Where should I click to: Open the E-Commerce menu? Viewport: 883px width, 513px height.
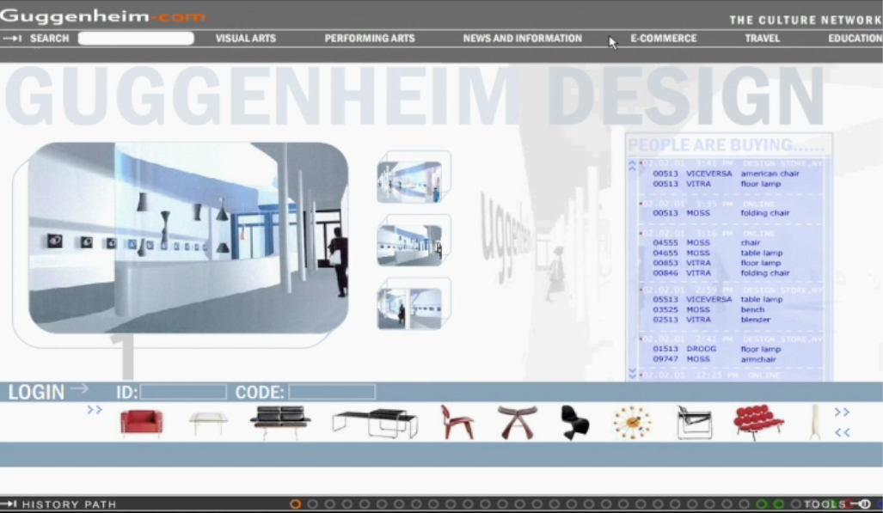[x=663, y=38]
